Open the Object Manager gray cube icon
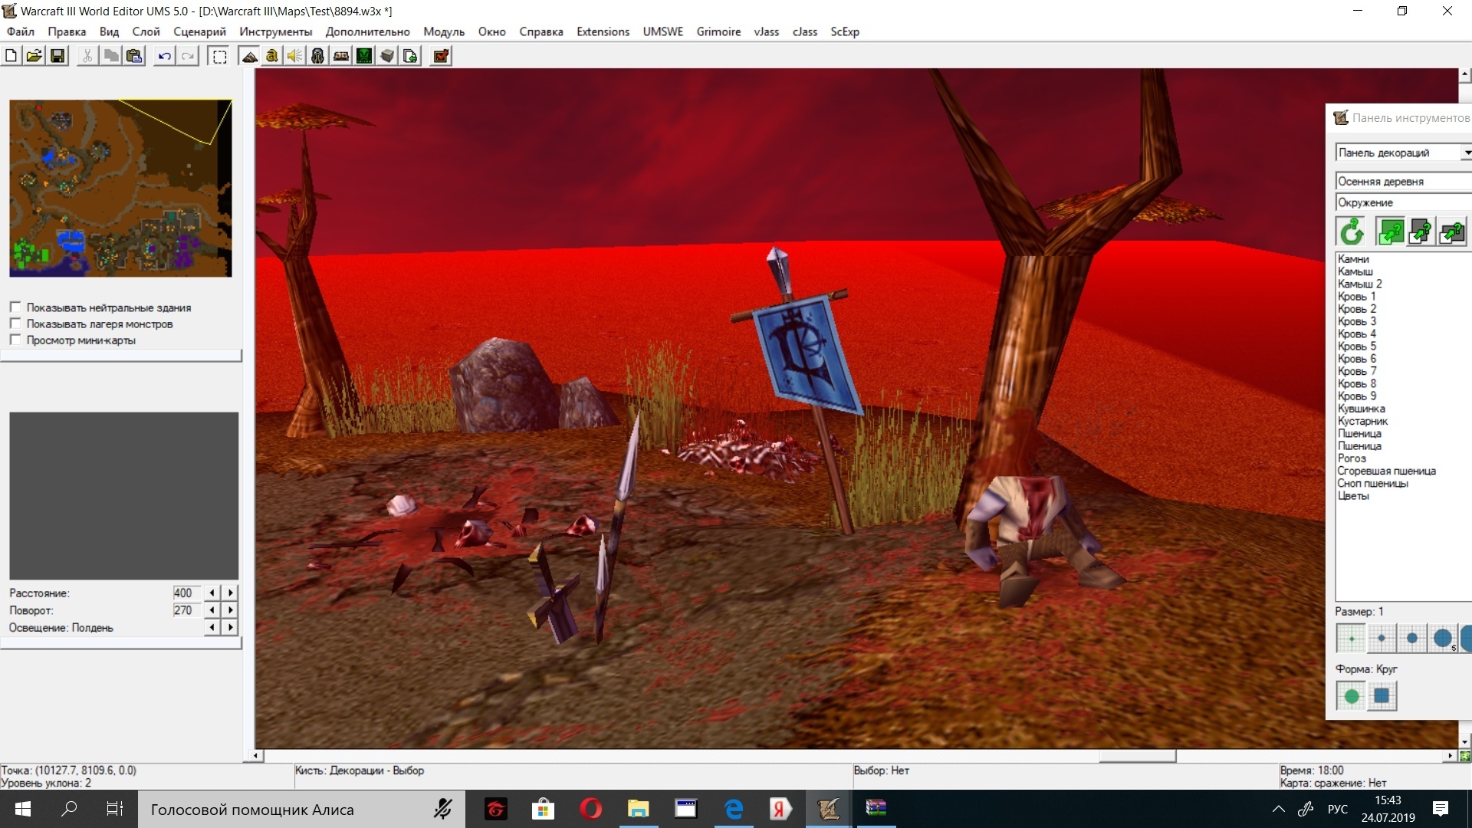The height and width of the screenshot is (828, 1472). [x=387, y=56]
